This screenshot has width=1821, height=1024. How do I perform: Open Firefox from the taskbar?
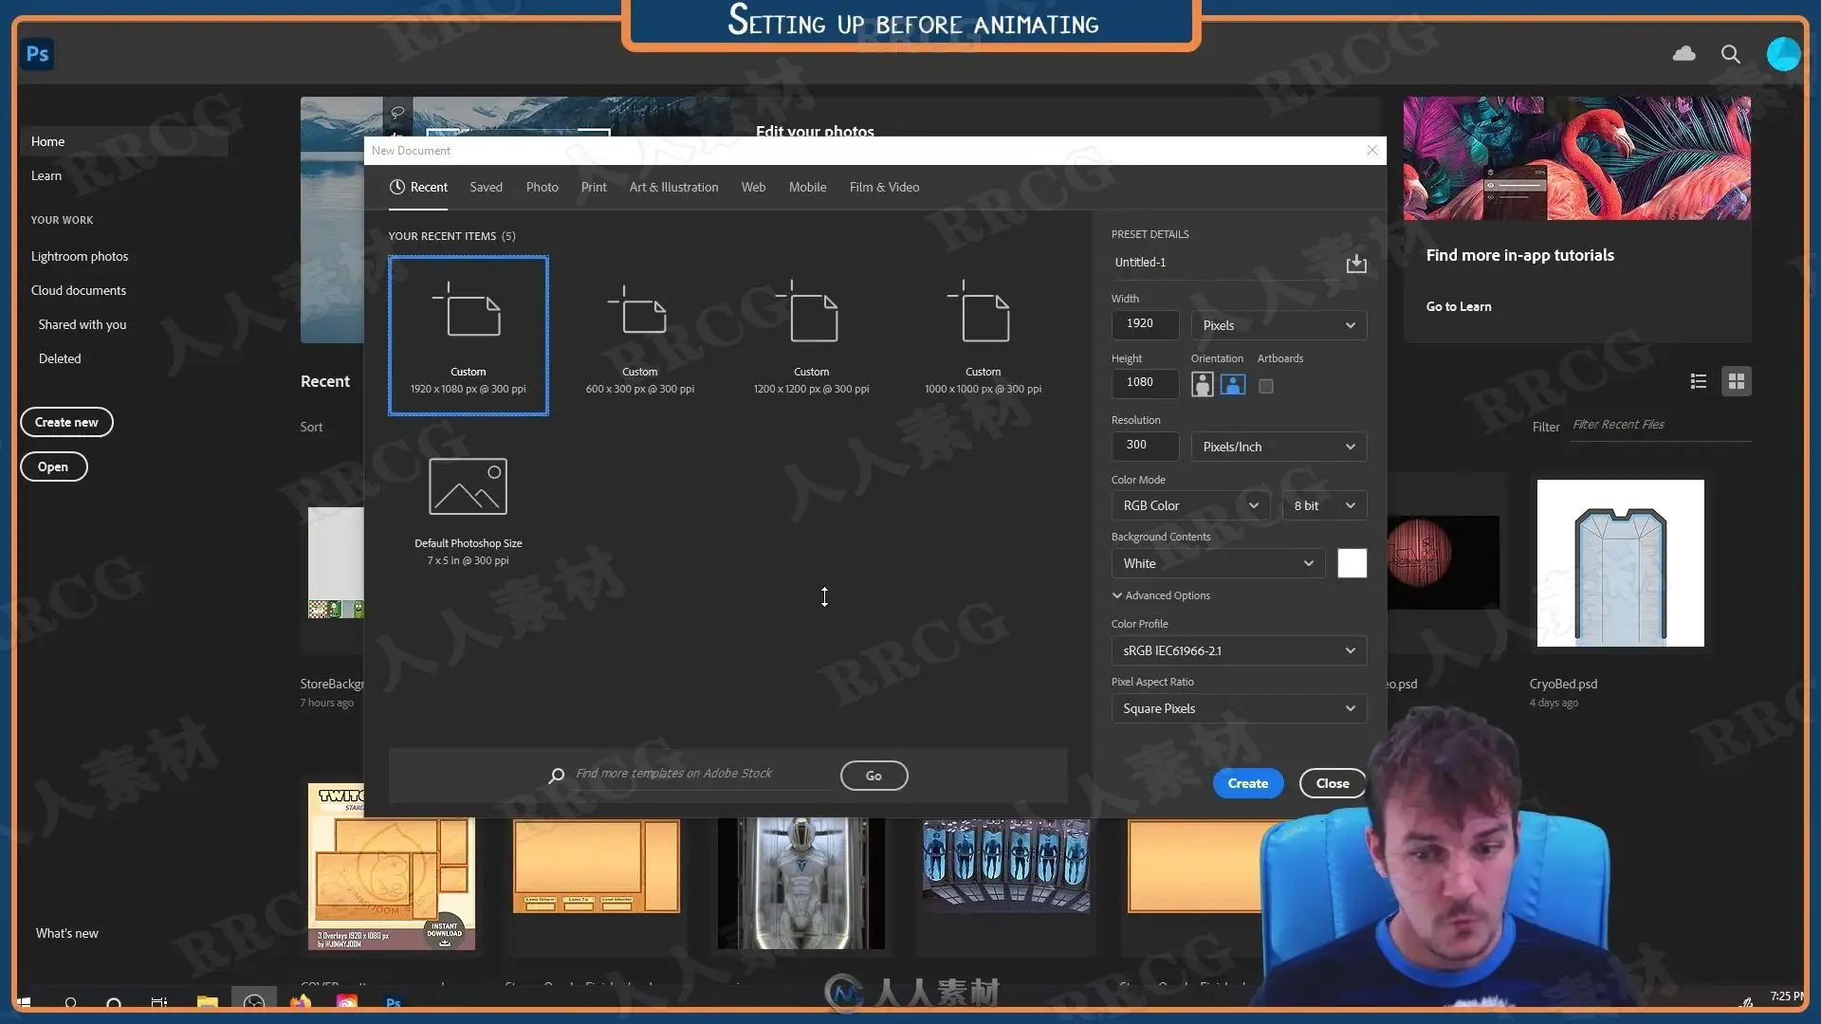(301, 1002)
